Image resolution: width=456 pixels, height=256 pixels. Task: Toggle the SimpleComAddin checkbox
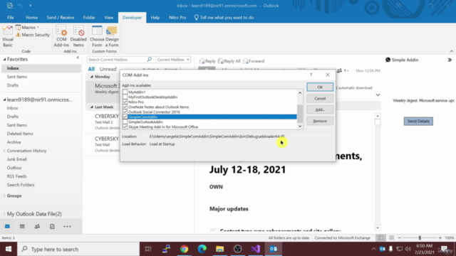coord(125,117)
